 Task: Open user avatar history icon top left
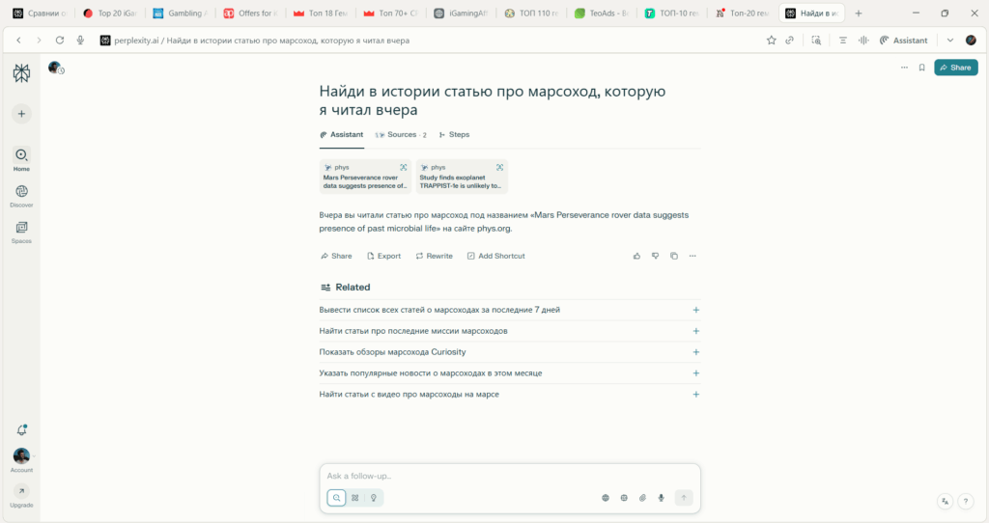click(56, 69)
